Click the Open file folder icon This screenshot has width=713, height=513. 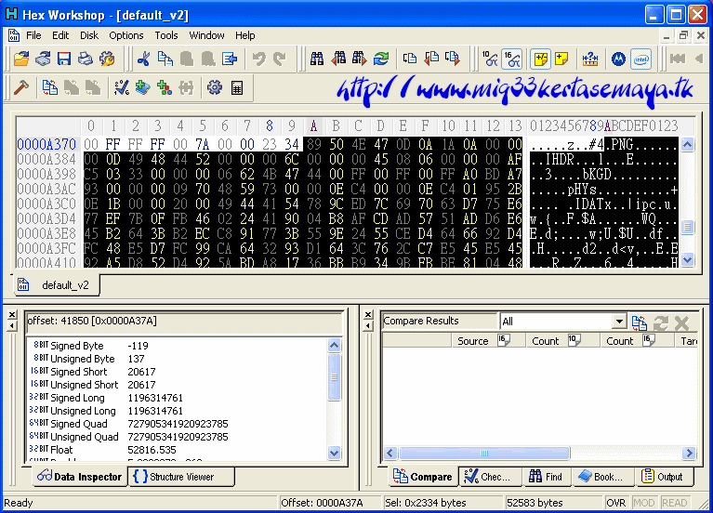(x=21, y=59)
